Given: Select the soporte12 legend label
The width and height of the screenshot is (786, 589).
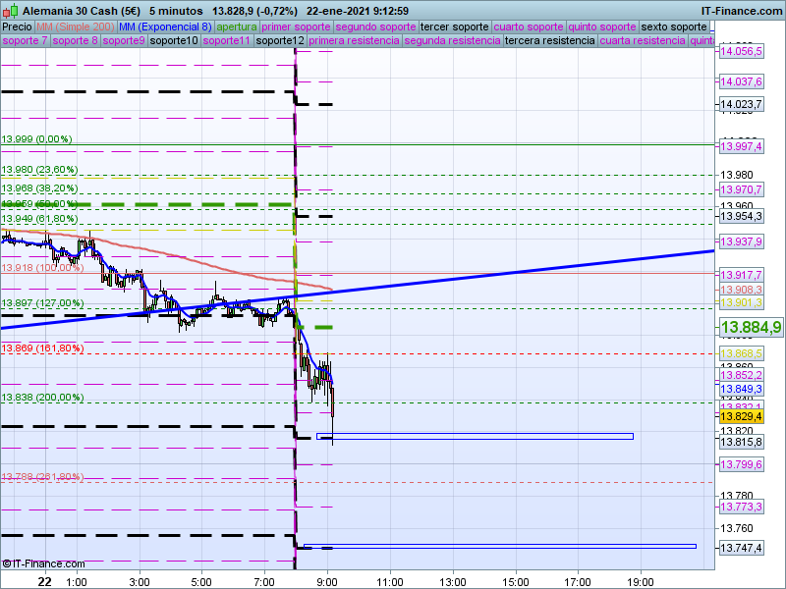Looking at the screenshot, I should tap(280, 40).
